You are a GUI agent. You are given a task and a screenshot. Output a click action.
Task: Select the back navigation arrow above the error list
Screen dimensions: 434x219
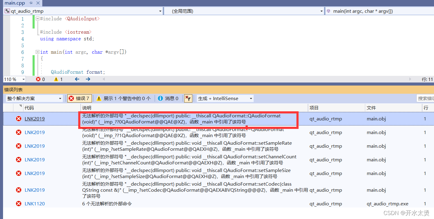click(x=76, y=79)
